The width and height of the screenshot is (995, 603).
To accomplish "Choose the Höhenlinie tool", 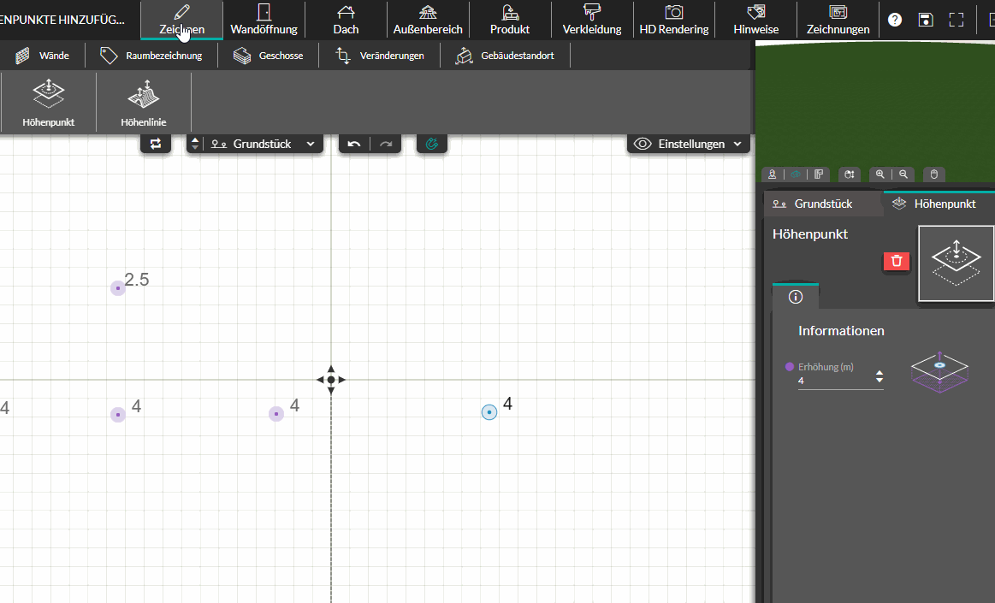I will pyautogui.click(x=144, y=102).
